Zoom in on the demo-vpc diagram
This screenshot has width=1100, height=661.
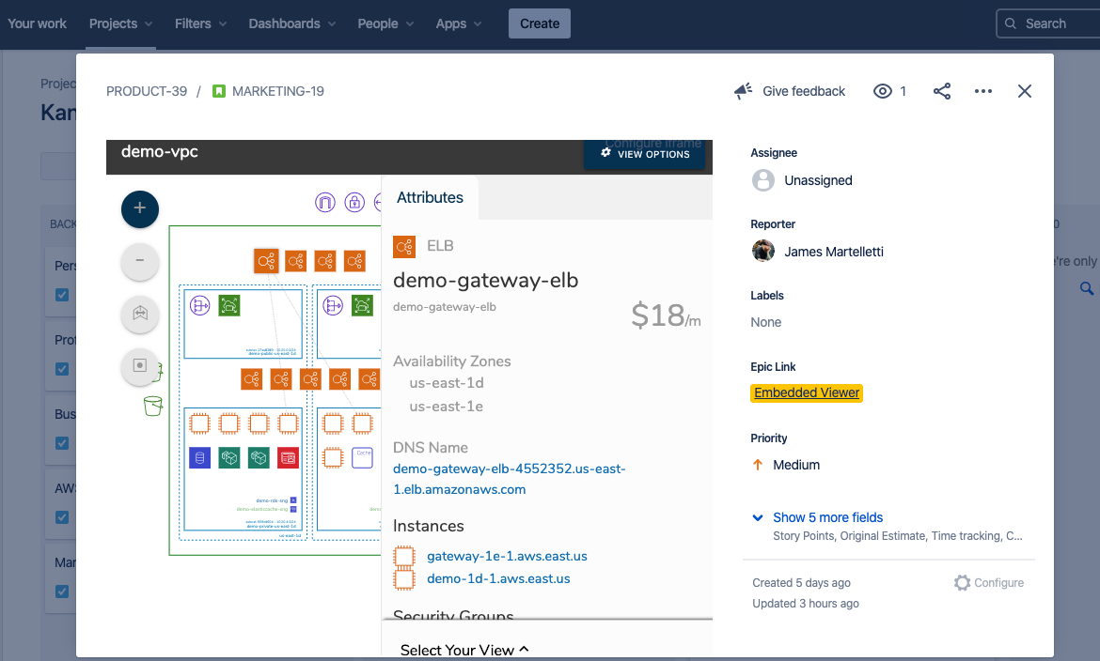coord(139,209)
